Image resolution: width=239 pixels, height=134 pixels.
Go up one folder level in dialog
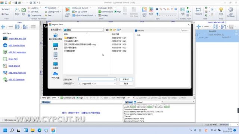tap(111, 30)
